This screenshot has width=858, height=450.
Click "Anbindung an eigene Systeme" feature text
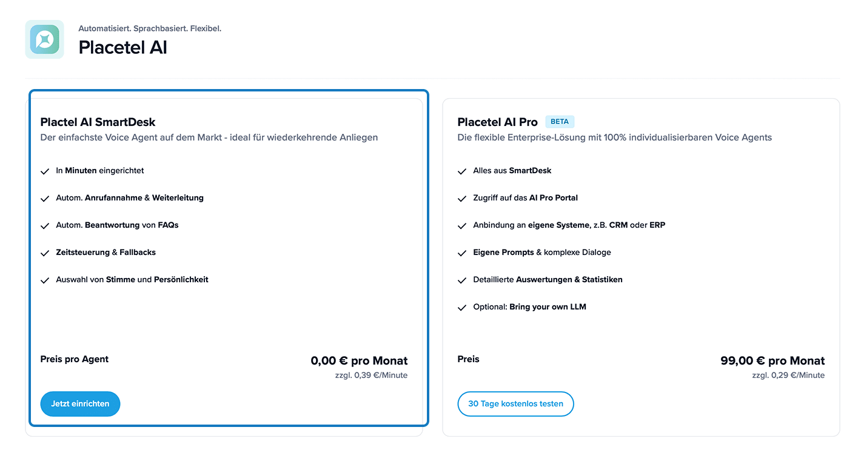569,225
